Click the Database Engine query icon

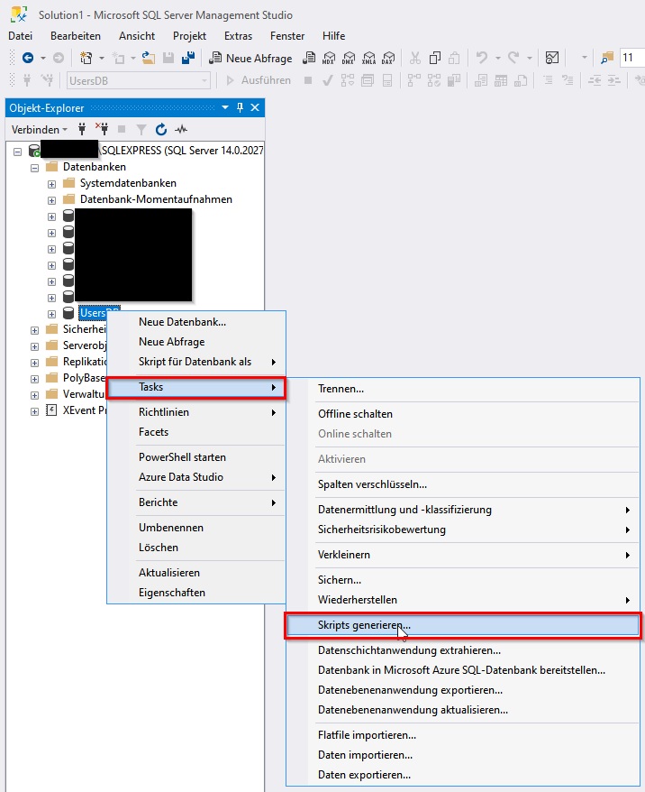coord(309,58)
